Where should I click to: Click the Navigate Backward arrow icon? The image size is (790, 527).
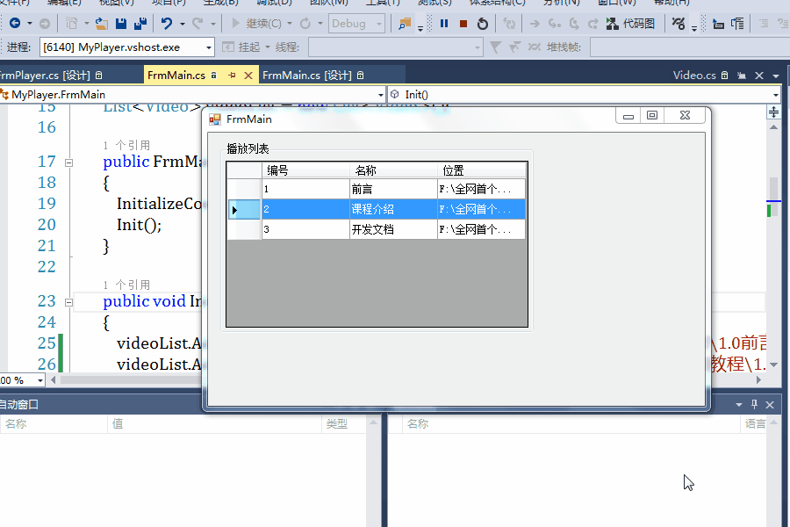15,23
